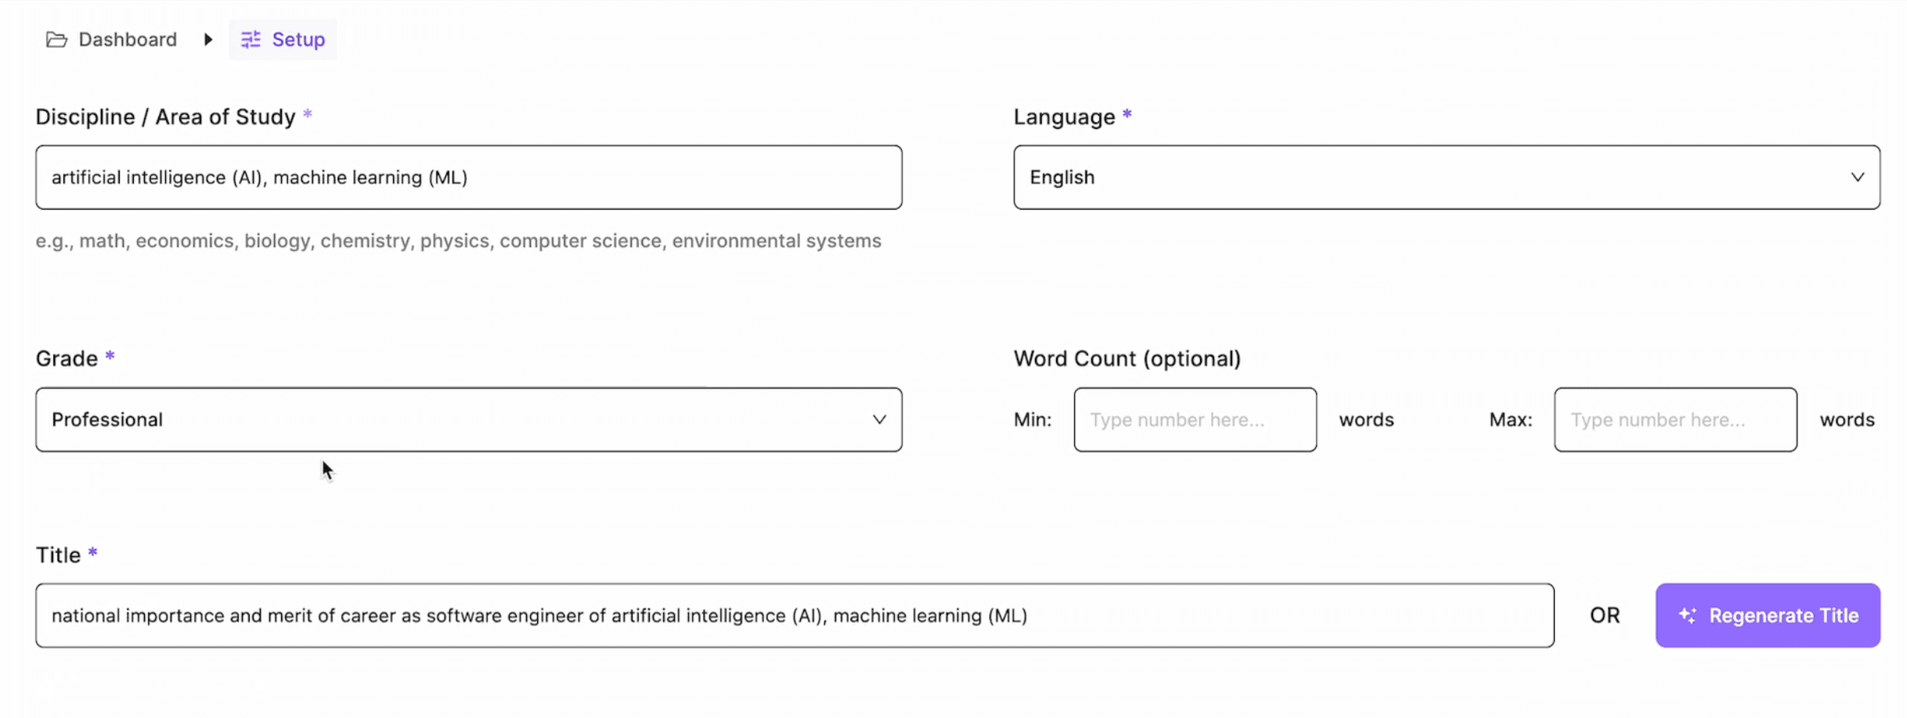Click the sparkle icon on Regenerate Title
The width and height of the screenshot is (1907, 718).
(1687, 616)
